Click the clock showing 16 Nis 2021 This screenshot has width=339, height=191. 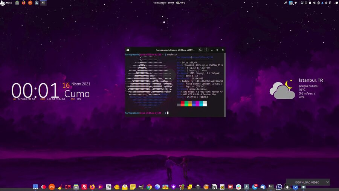click(163, 3)
